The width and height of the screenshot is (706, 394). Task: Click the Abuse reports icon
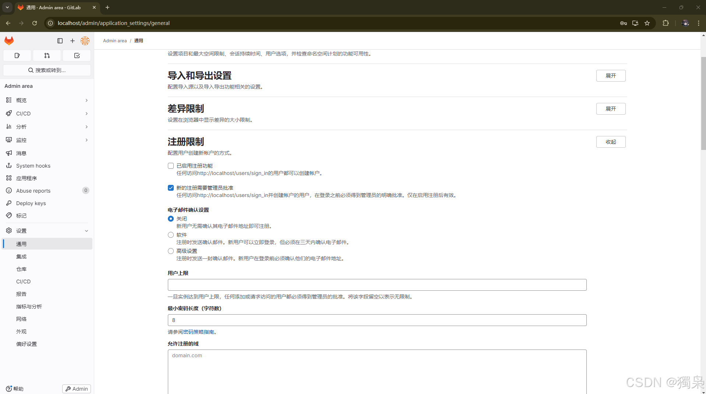click(9, 190)
